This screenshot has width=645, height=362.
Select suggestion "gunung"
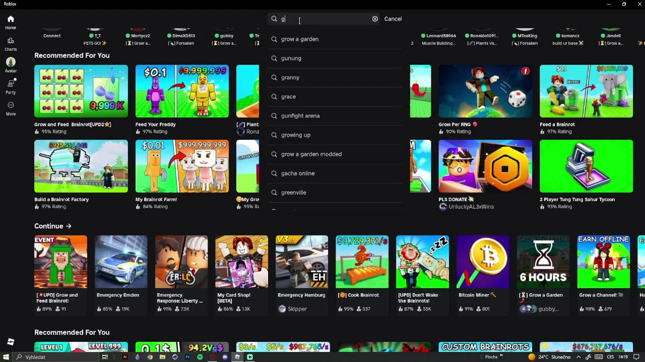(336, 58)
